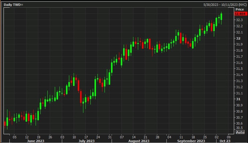Click the 03 date tick in July
248x143 pixels.
pos(62,137)
